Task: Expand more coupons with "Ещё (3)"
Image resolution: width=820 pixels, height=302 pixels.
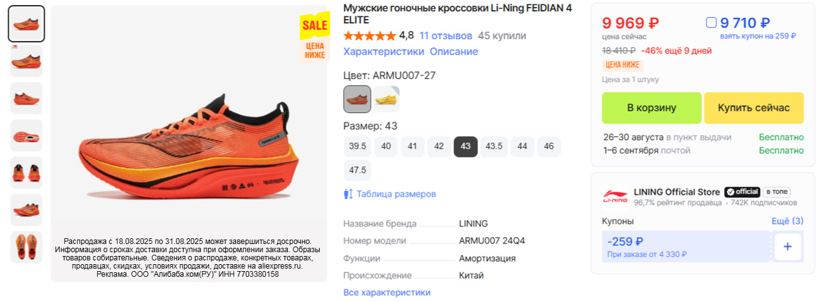Action: coord(787,221)
